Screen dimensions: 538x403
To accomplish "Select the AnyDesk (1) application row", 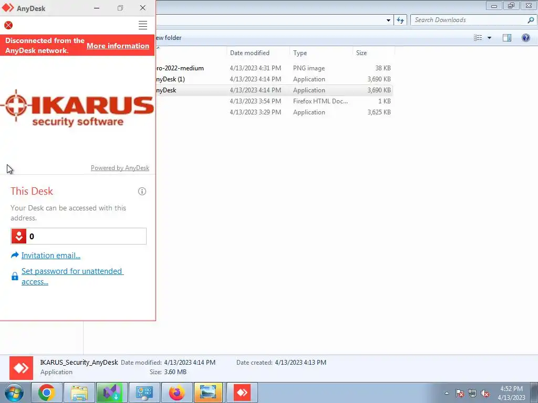I will point(274,79).
